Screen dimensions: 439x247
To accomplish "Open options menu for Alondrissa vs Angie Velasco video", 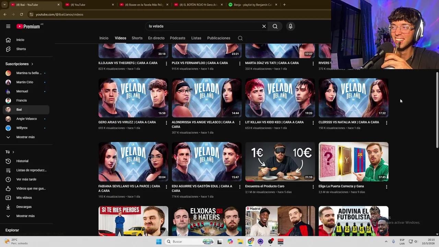I will click(240, 123).
